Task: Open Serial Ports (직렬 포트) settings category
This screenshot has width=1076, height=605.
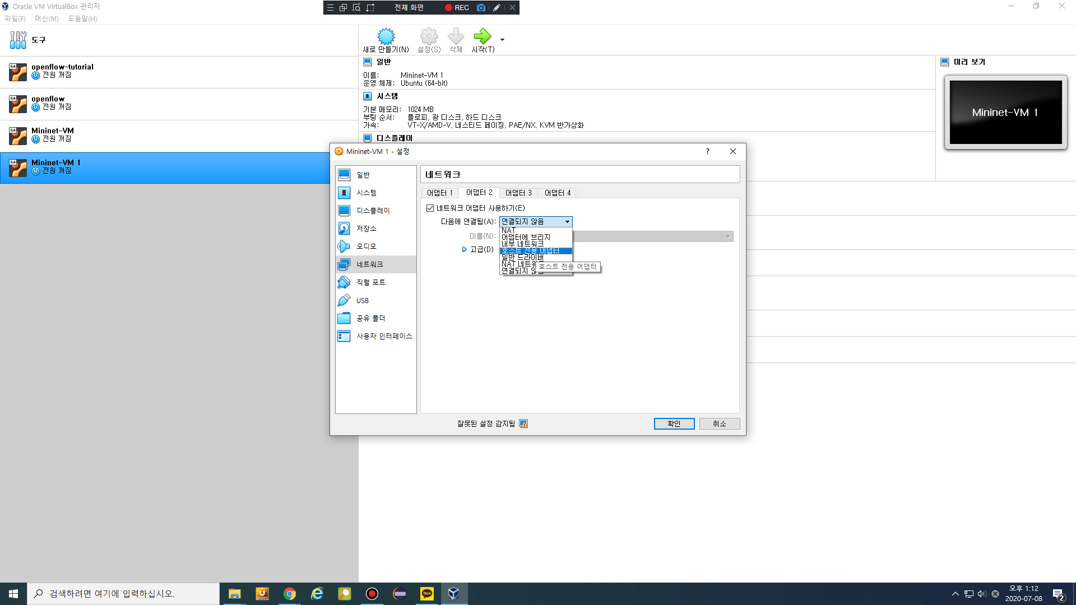Action: [x=376, y=282]
